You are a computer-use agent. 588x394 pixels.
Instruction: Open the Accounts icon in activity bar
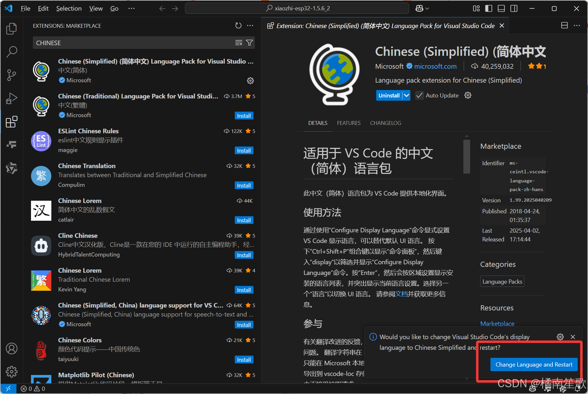pos(12,349)
